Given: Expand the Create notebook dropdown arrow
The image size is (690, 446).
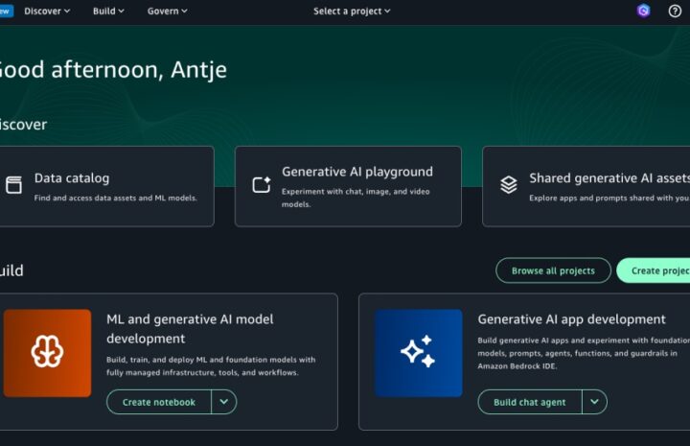Looking at the screenshot, I should 224,402.
